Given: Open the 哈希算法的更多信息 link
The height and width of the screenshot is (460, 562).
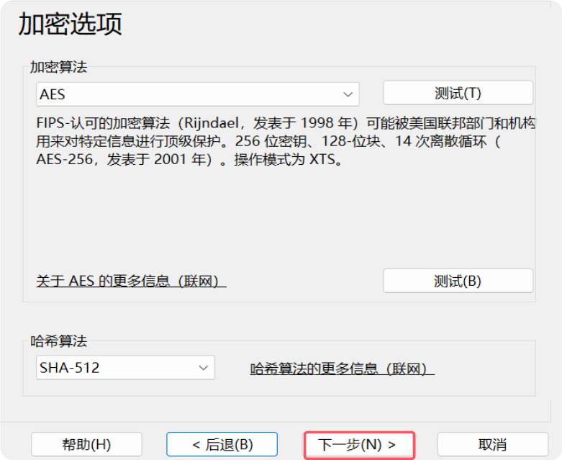Looking at the screenshot, I should [x=342, y=369].
